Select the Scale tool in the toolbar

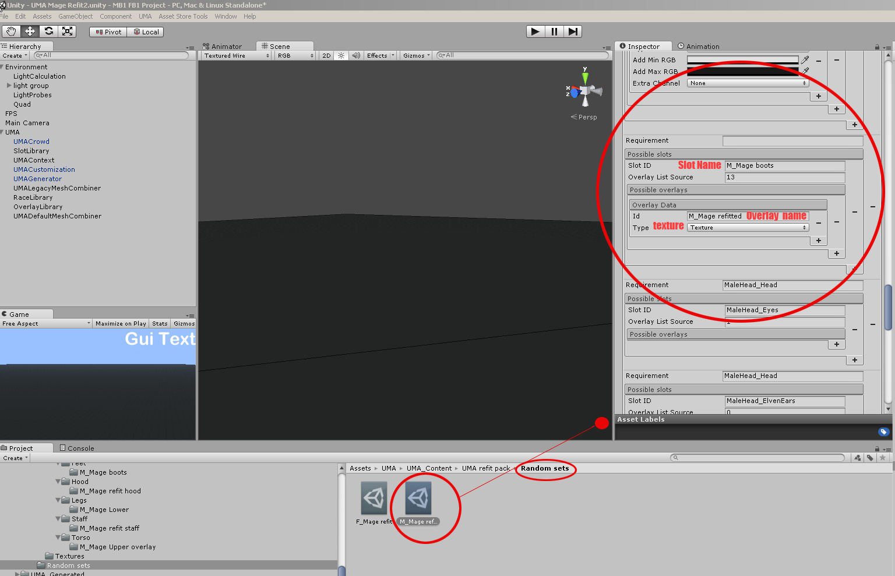[68, 31]
